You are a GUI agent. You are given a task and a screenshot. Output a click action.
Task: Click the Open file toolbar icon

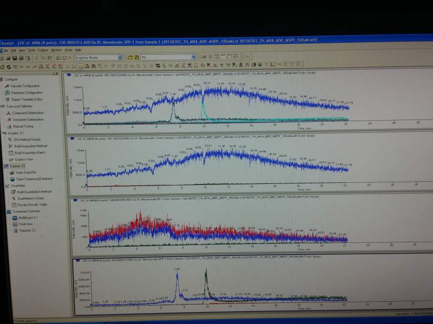click(8, 58)
